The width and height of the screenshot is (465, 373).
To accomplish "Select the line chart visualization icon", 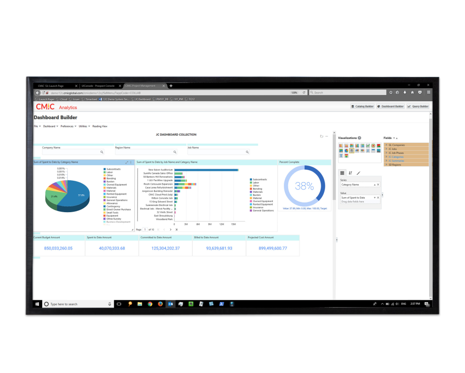I will click(368, 146).
